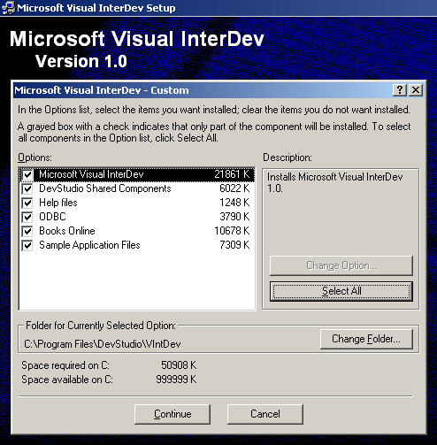Click the 7309 K size value
This screenshot has height=445, width=437.
click(234, 245)
